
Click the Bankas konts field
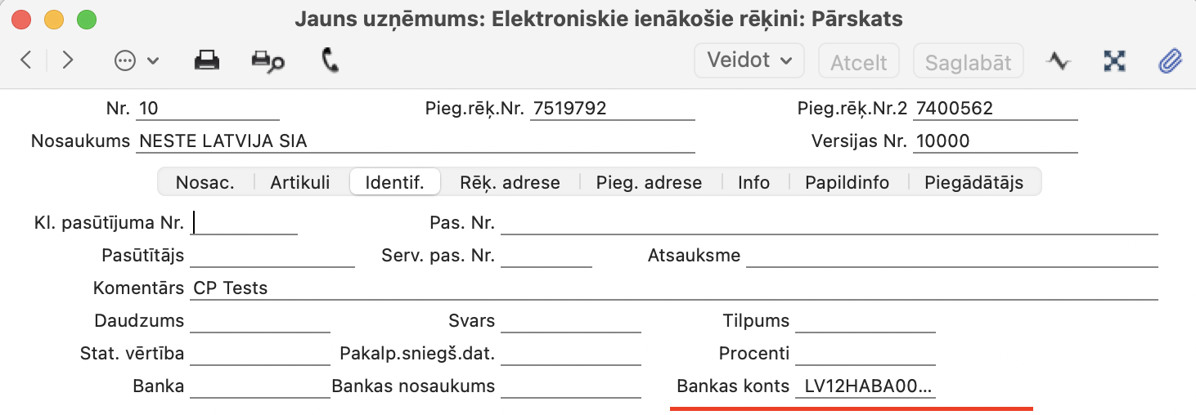pyautogui.click(x=865, y=386)
